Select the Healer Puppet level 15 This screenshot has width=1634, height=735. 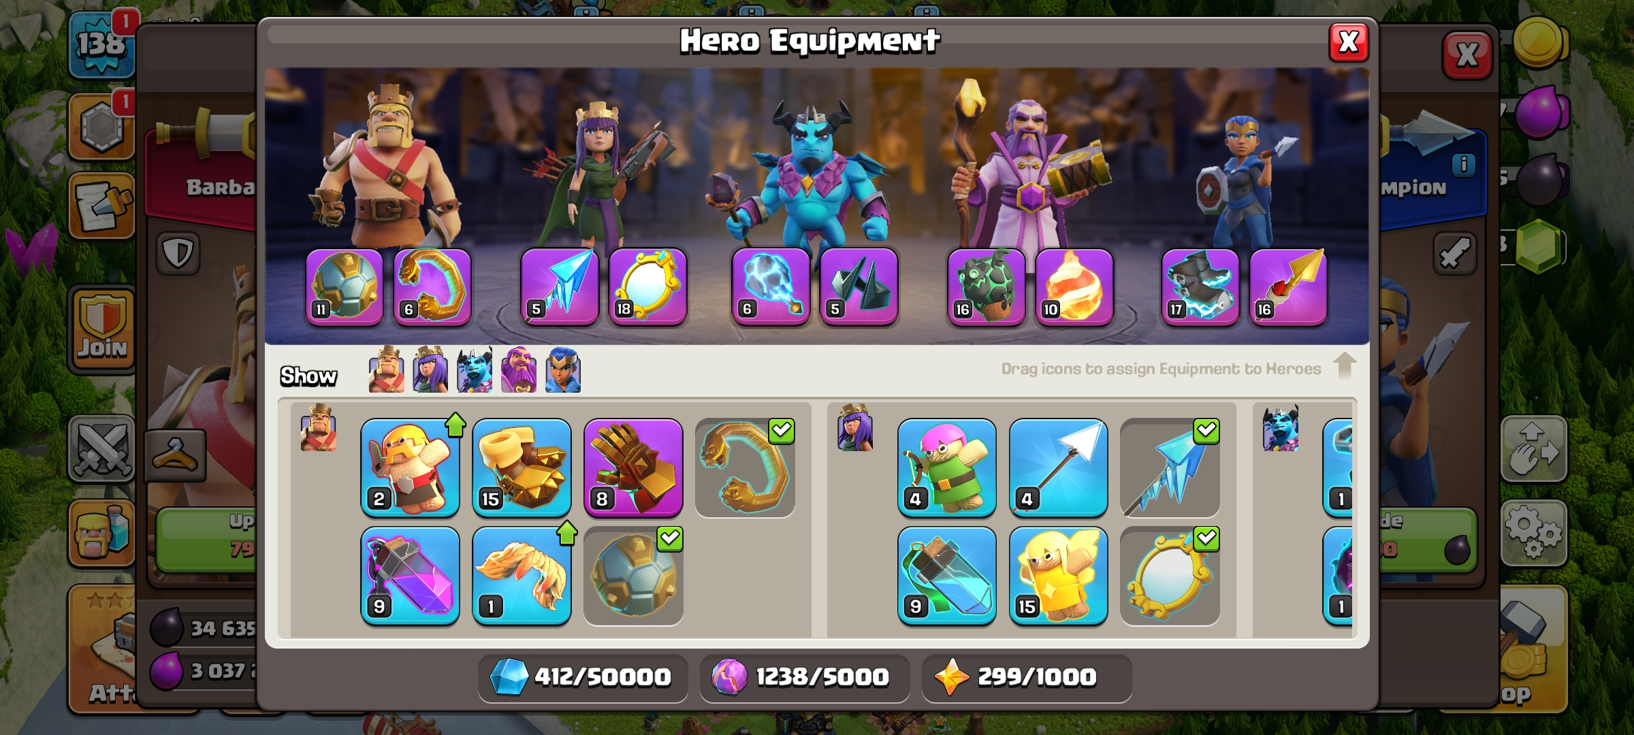(1059, 576)
